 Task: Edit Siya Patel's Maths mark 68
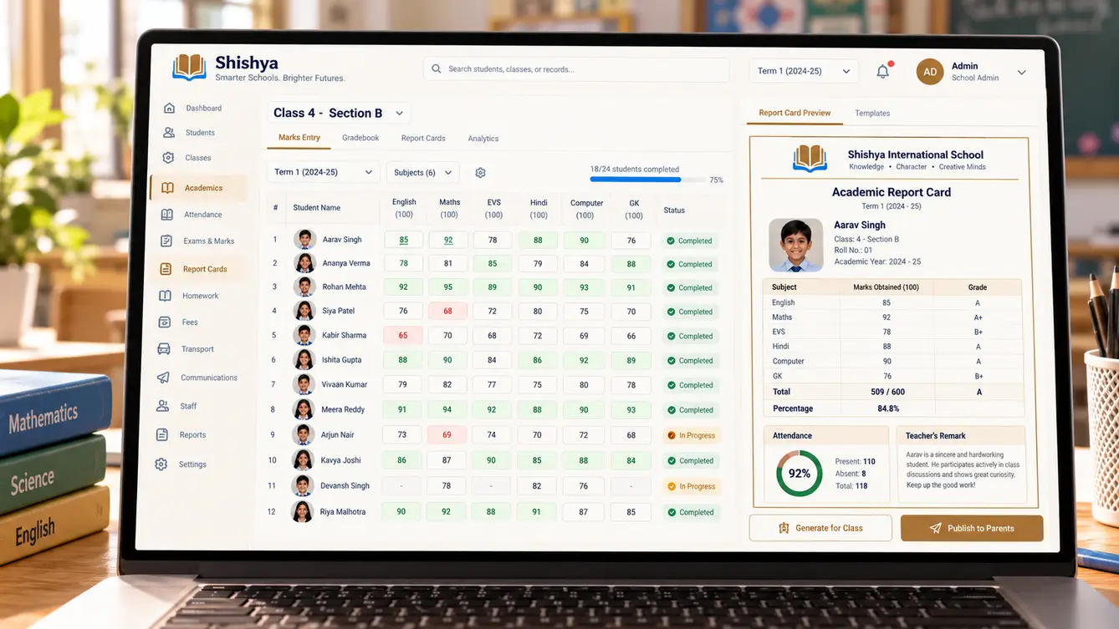coord(447,311)
